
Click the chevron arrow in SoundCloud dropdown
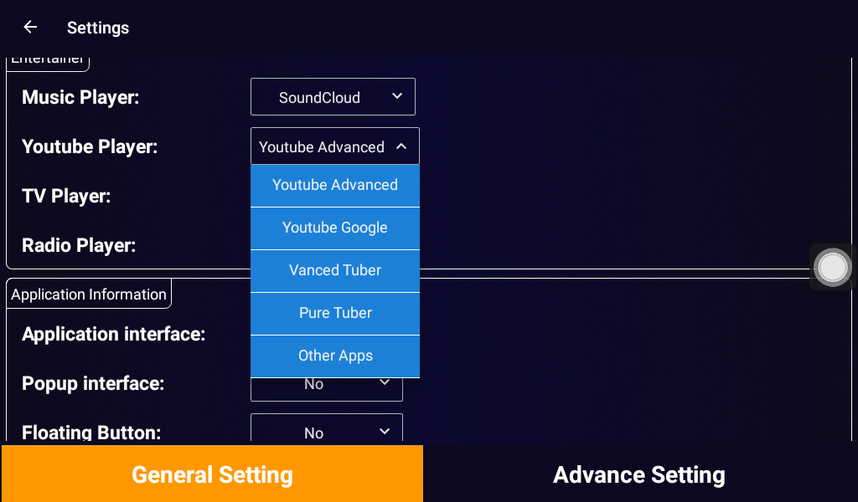pos(397,96)
